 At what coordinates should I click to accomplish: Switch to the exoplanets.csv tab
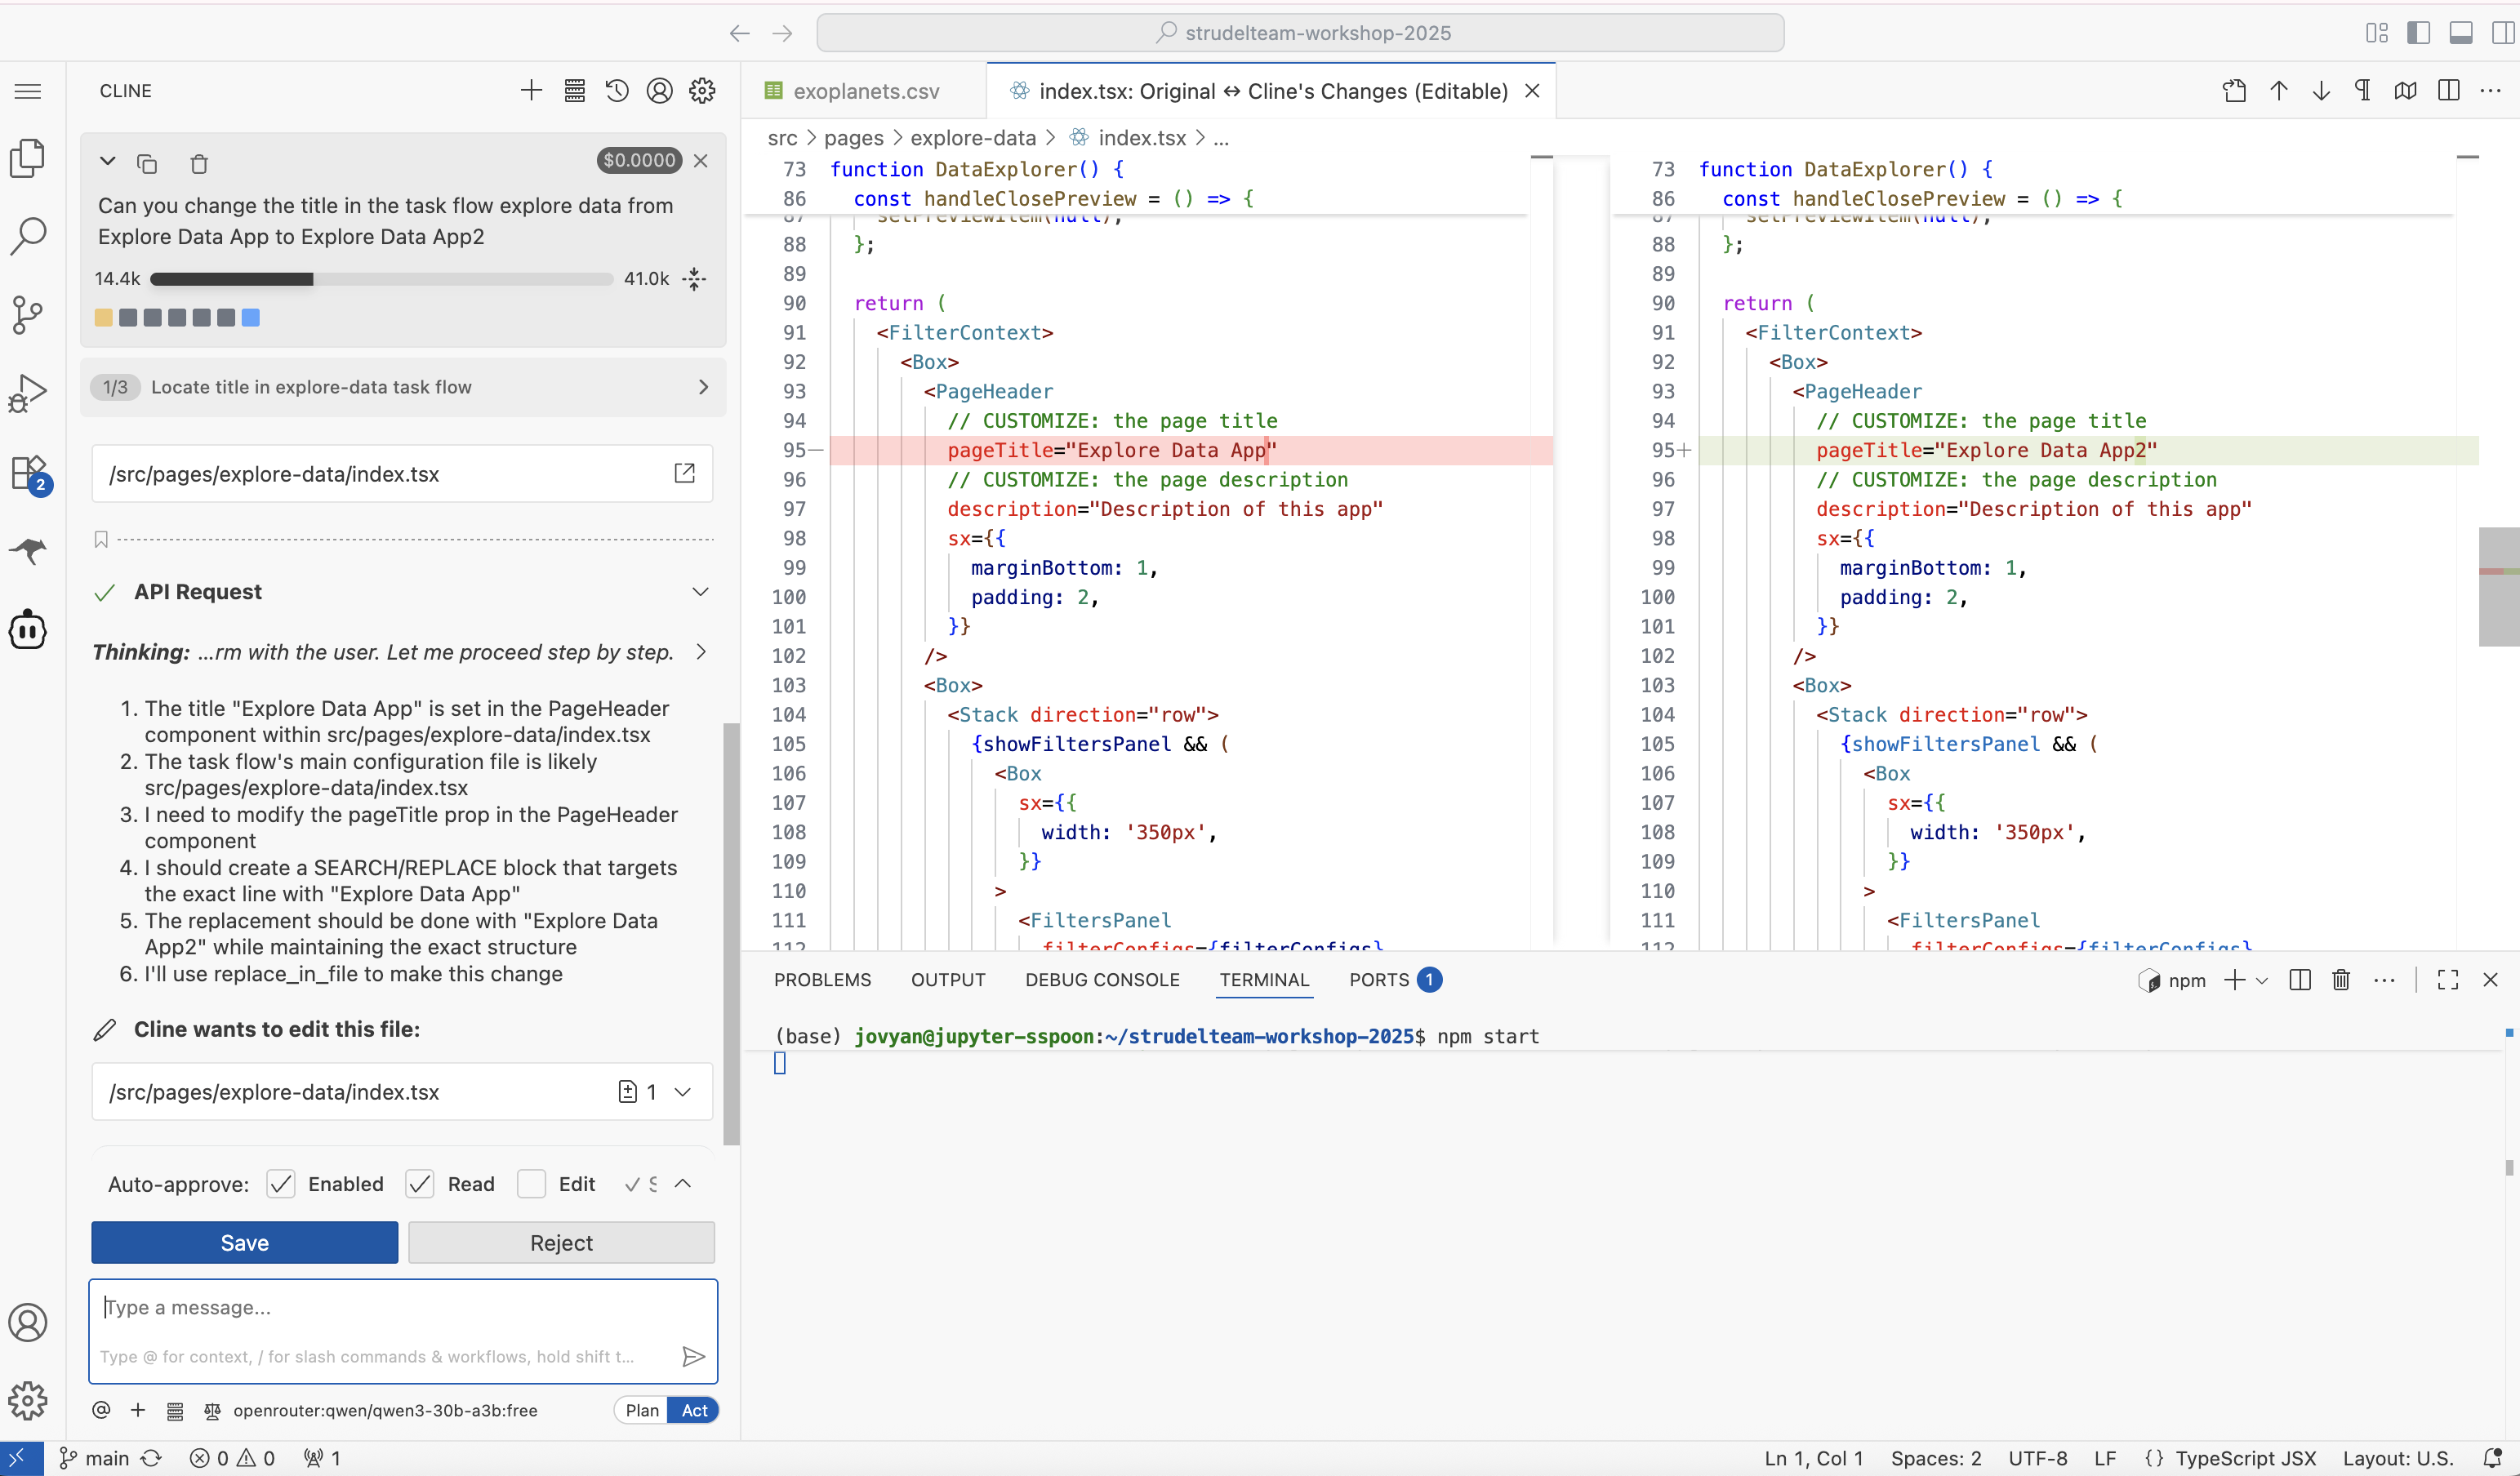click(865, 91)
